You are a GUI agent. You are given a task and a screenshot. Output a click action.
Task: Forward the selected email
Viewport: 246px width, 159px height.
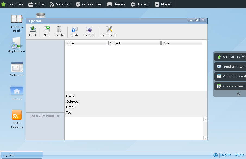89,31
